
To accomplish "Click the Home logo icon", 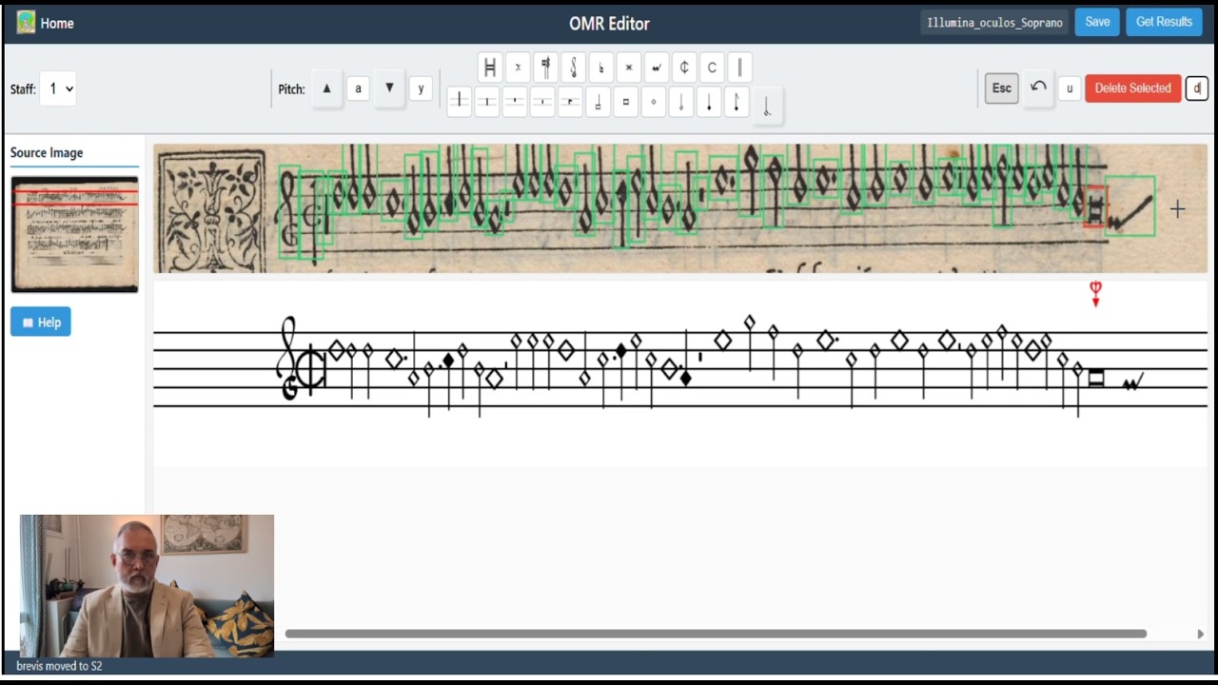I will click(26, 22).
